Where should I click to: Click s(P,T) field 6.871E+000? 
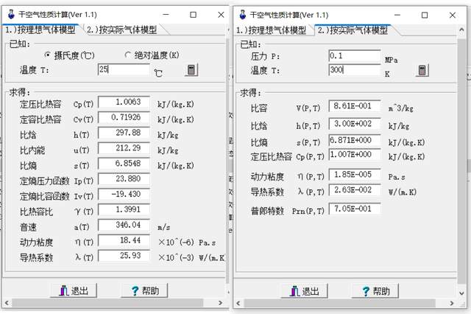tap(355, 140)
